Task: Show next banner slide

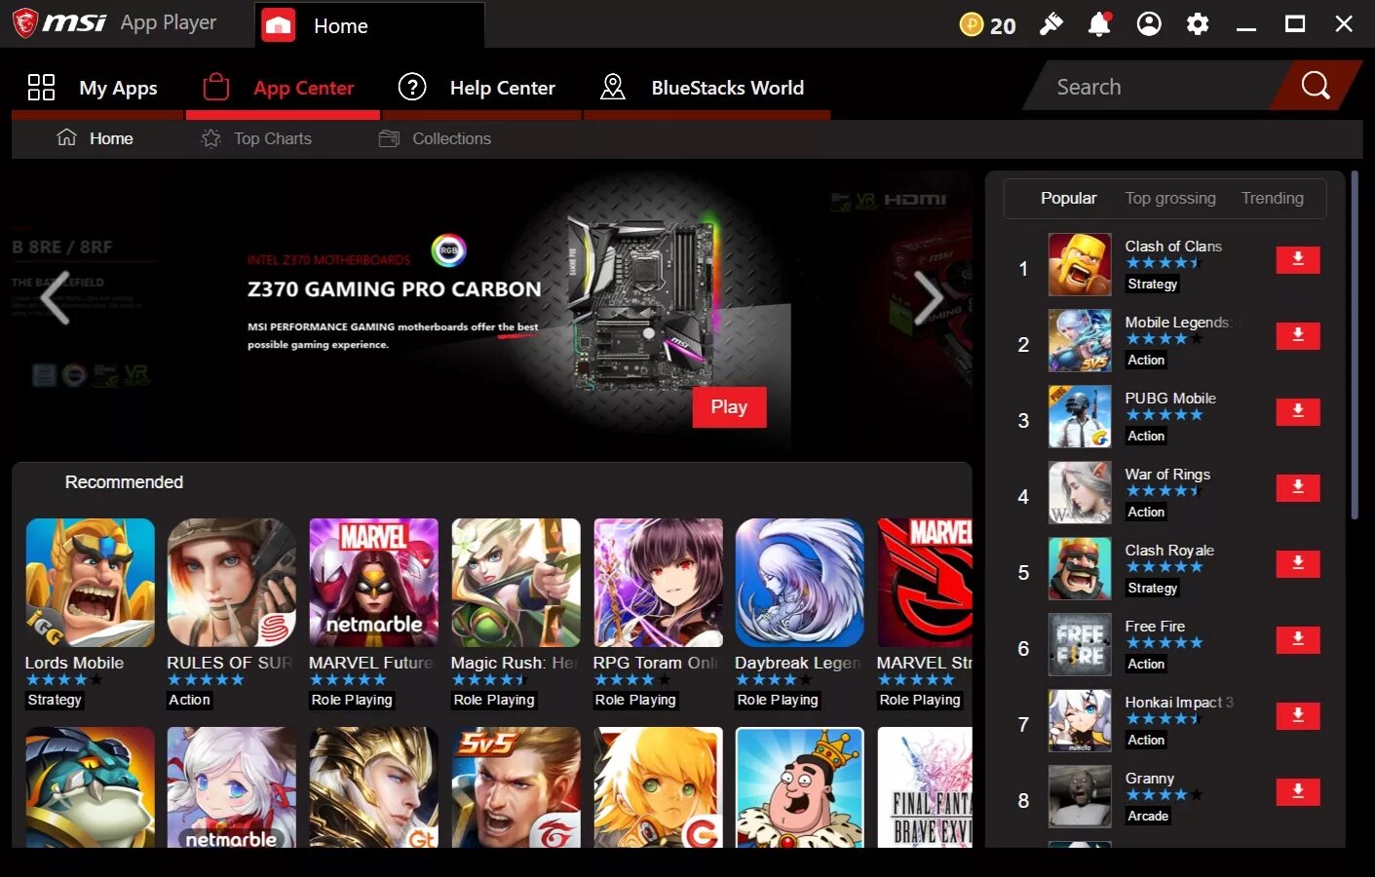Action: [x=928, y=296]
